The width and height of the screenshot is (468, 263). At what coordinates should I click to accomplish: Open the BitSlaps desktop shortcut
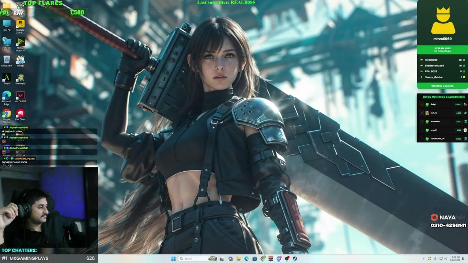point(20,61)
